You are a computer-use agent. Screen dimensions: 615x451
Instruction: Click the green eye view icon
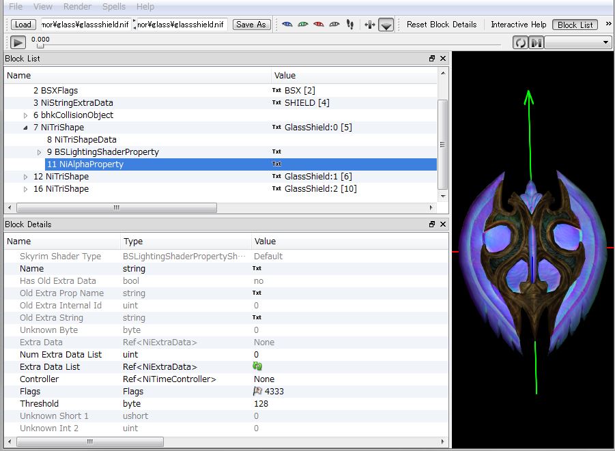pos(303,25)
